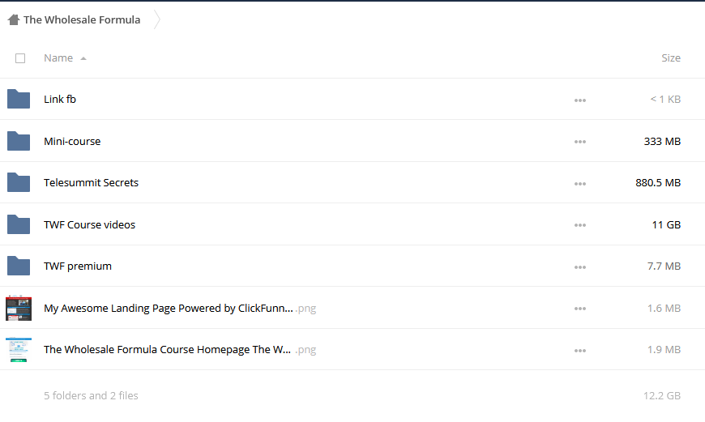The height and width of the screenshot is (422, 705).
Task: Open the Telesummit Secrets folder
Action: (x=92, y=182)
